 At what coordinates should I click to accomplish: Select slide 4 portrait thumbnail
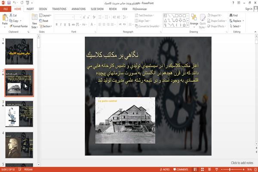(x=19, y=145)
